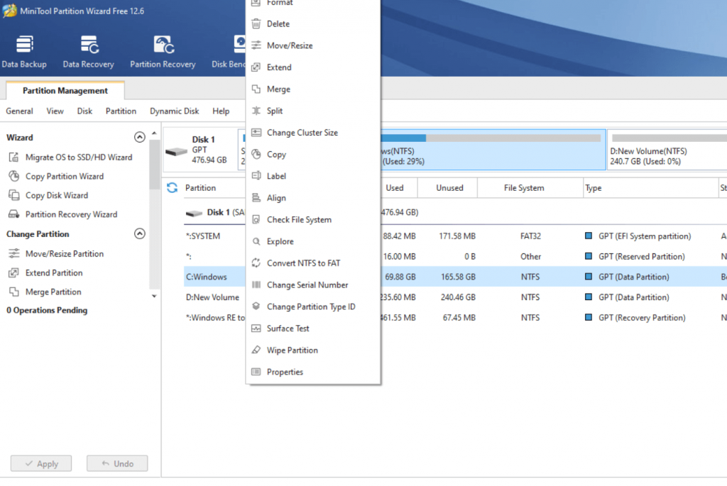The image size is (727, 486).
Task: Click the Delete trash icon in the context menu
Action: (256, 23)
